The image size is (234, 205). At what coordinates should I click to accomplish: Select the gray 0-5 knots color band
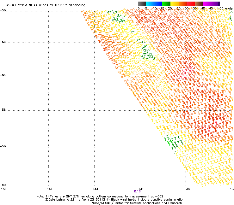142,4
